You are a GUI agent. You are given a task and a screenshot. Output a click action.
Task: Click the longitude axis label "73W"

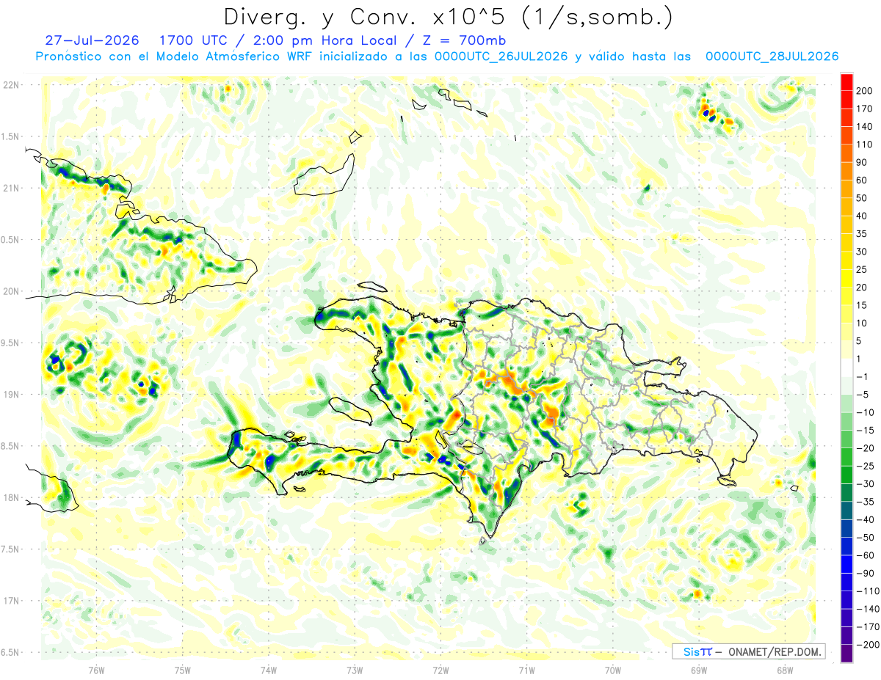pos(355,669)
